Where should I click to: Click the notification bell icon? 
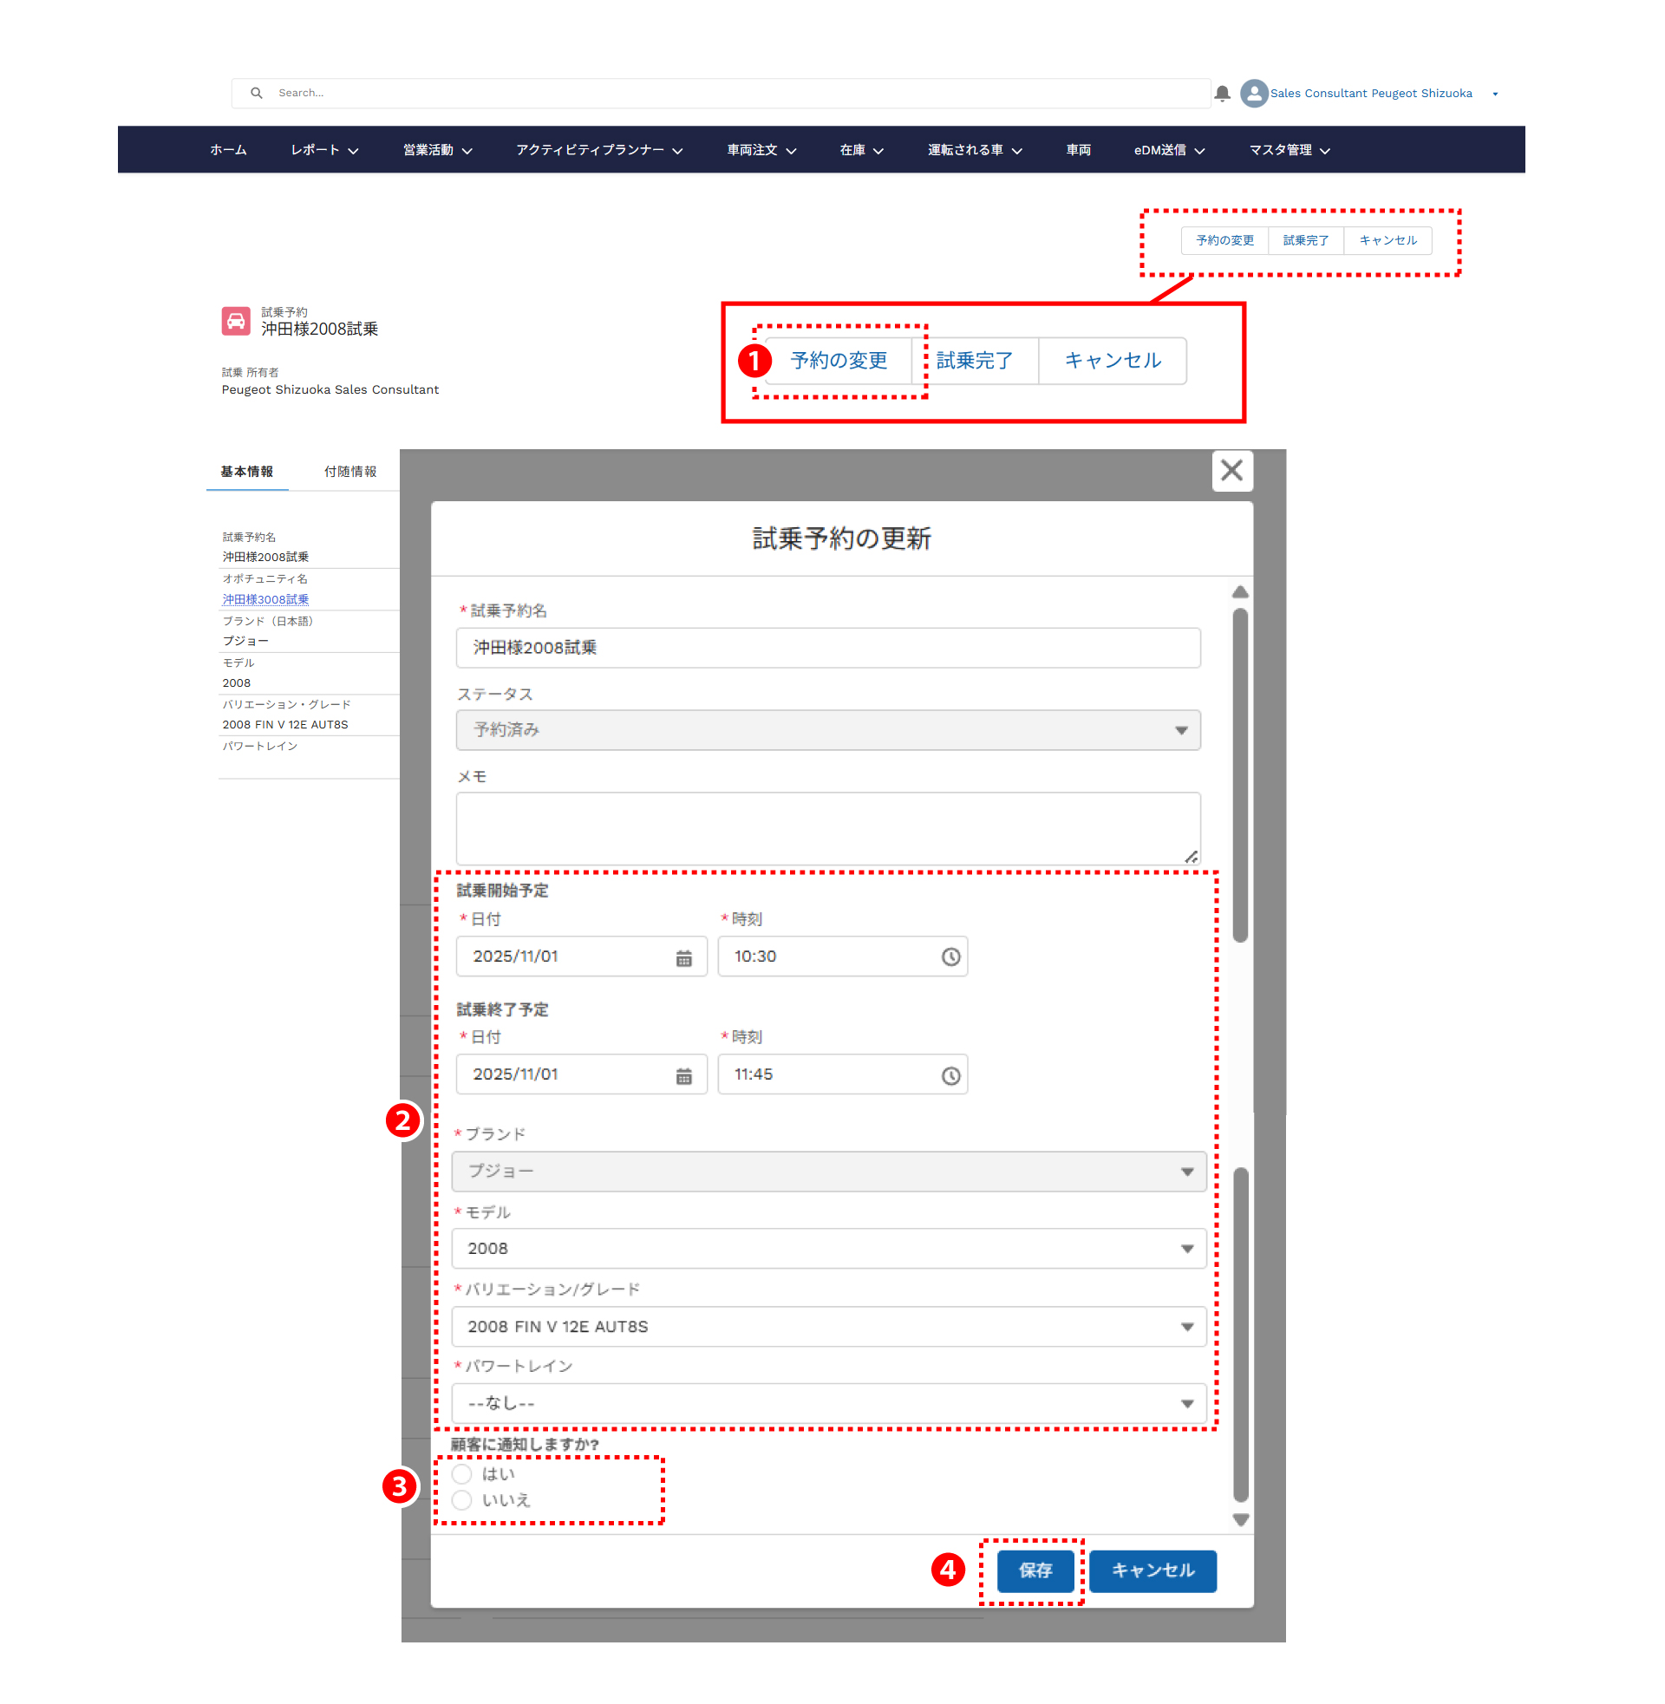(1222, 94)
